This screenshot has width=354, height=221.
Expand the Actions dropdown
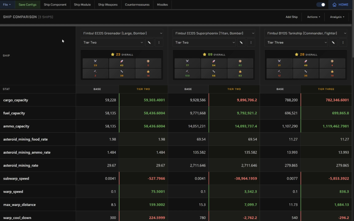313,17
